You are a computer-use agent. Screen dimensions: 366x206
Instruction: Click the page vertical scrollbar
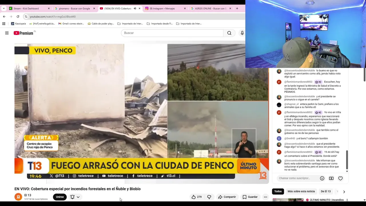point(364,74)
